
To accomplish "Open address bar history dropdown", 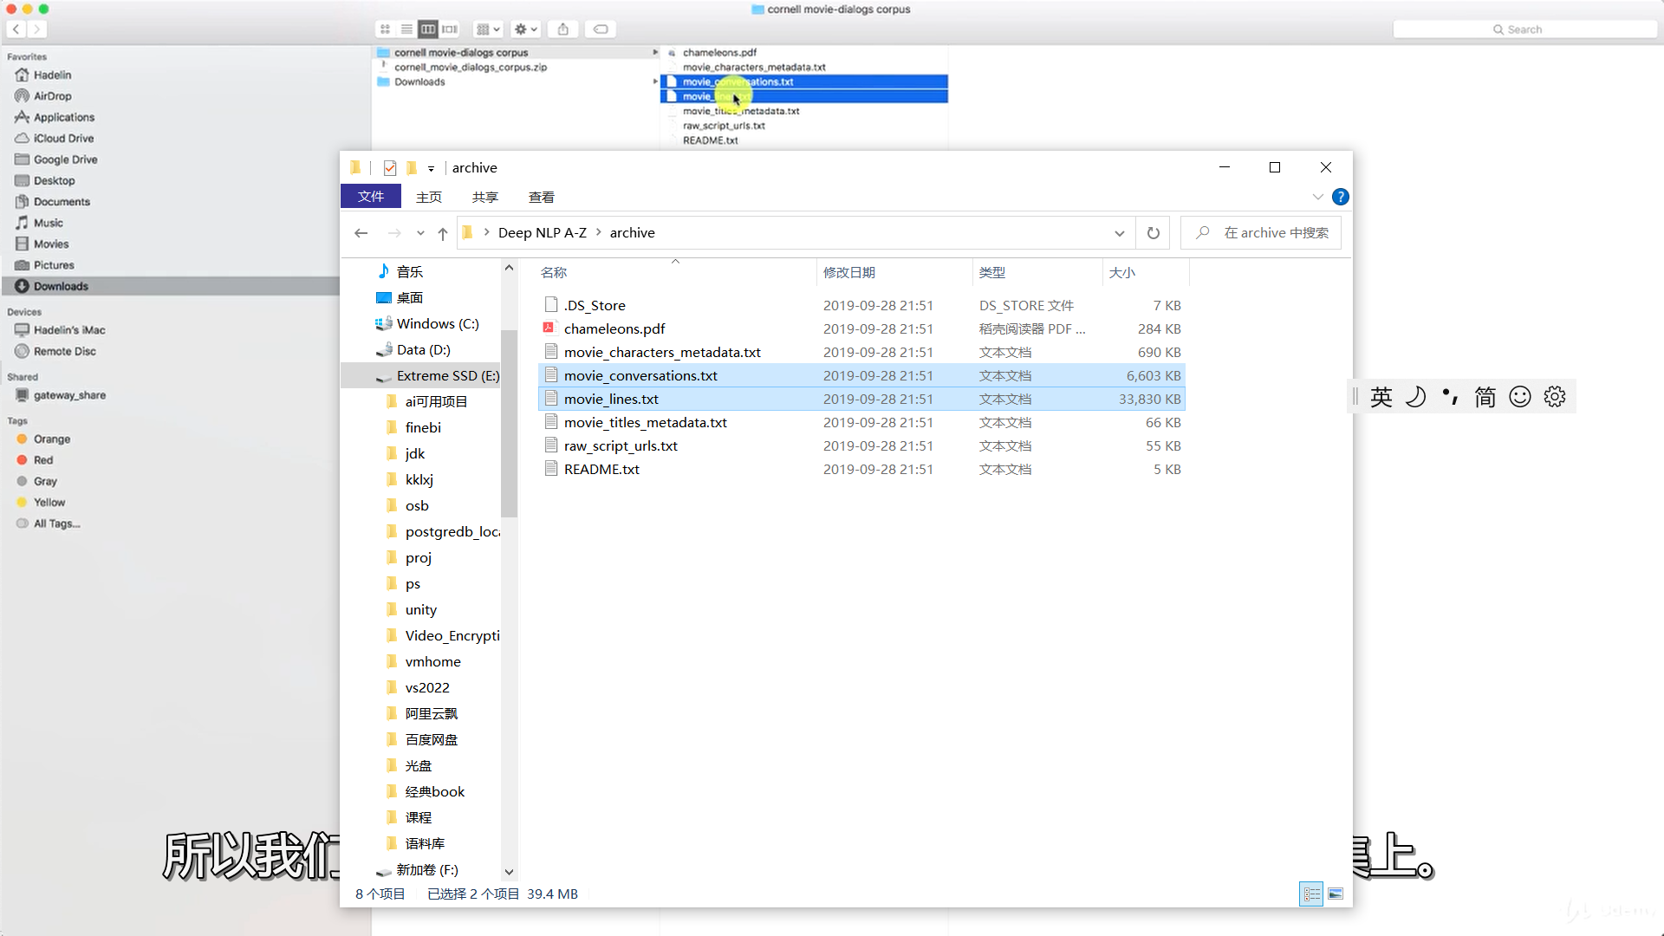I will (x=1119, y=233).
